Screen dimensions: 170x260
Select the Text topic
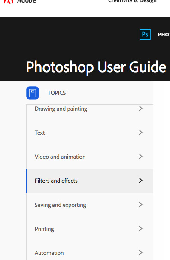pos(40,133)
